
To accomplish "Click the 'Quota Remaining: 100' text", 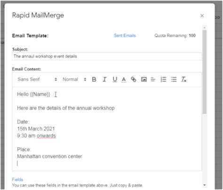I will click(x=175, y=36).
